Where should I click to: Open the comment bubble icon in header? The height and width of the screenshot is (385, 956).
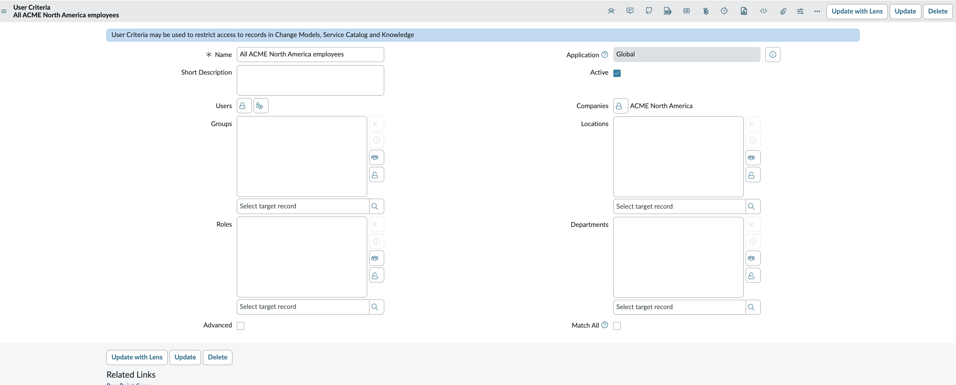pyautogui.click(x=630, y=11)
